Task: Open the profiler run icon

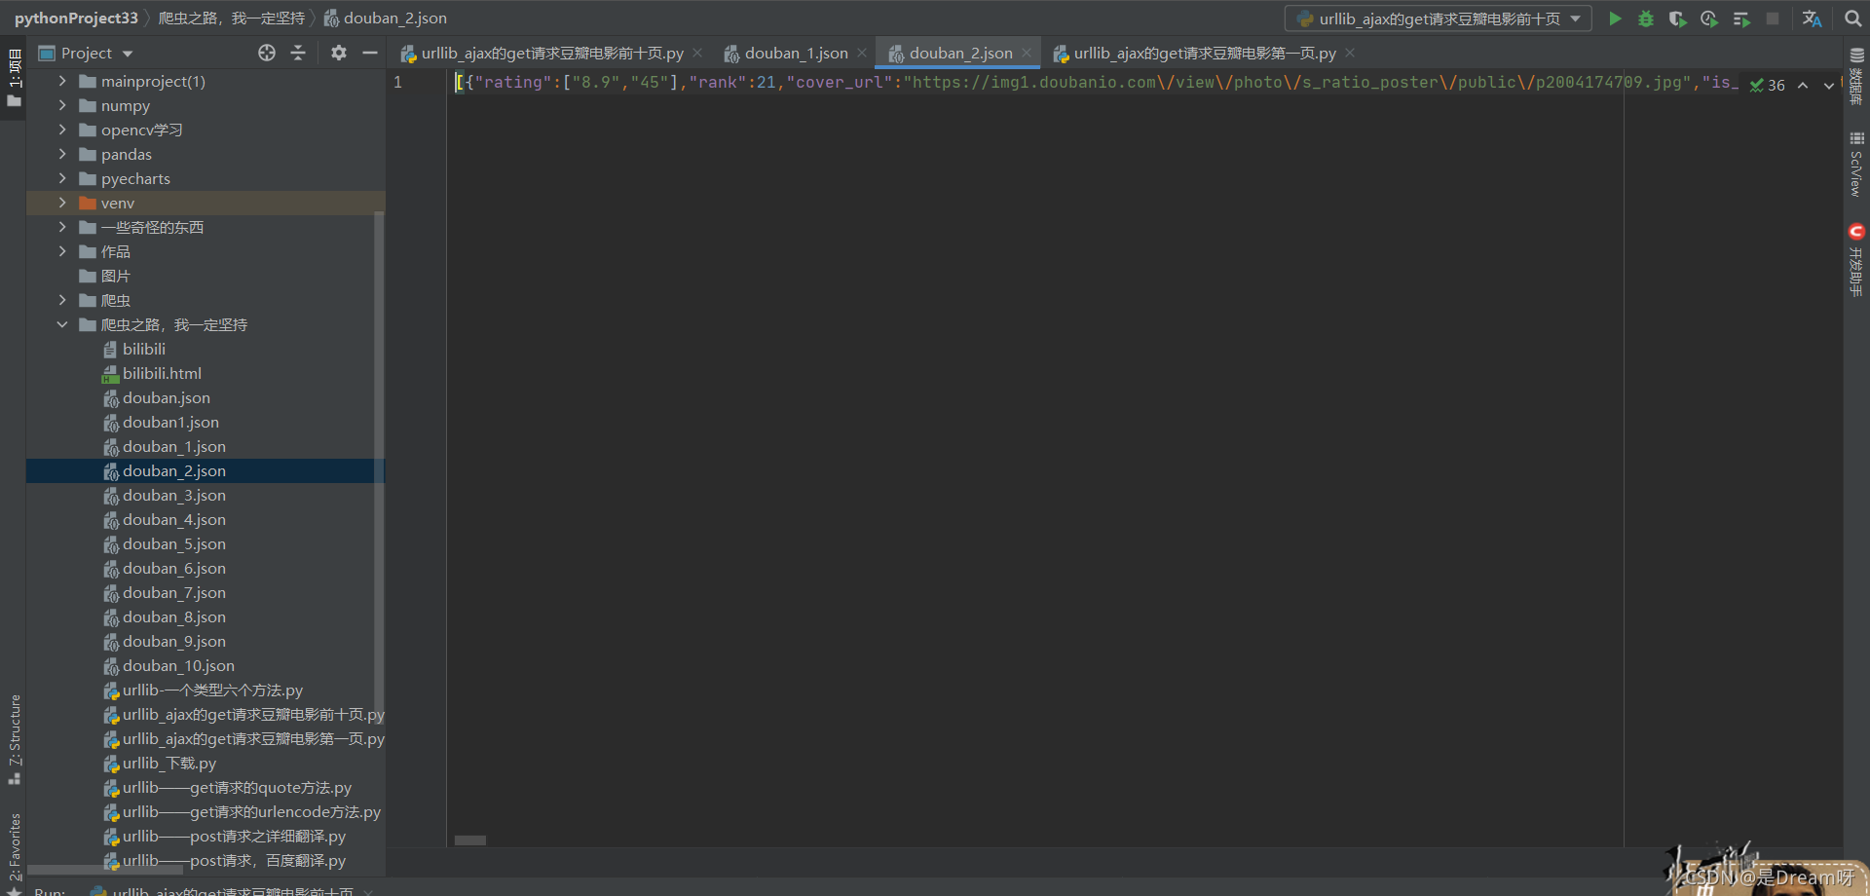Action: (x=1709, y=19)
